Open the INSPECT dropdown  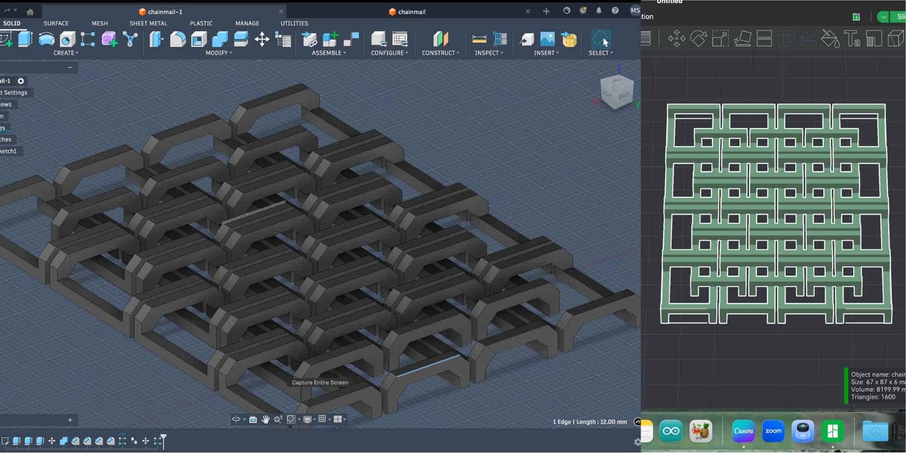coord(489,53)
